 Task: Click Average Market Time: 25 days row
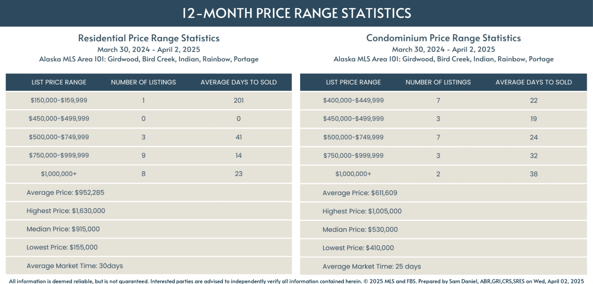(372, 267)
